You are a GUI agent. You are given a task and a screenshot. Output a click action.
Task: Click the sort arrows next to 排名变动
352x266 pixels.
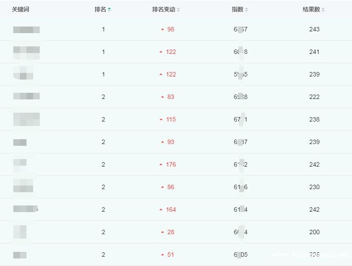coord(178,9)
